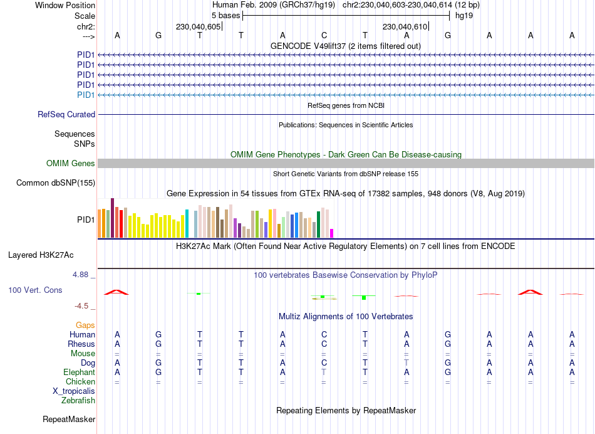The height and width of the screenshot is (434, 595).
Task: Click the PID1 label beside GTEx bar chart
Action: pyautogui.click(x=86, y=220)
